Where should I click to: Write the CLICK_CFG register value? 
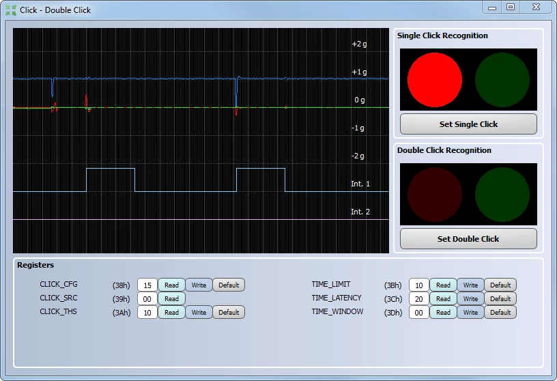199,285
